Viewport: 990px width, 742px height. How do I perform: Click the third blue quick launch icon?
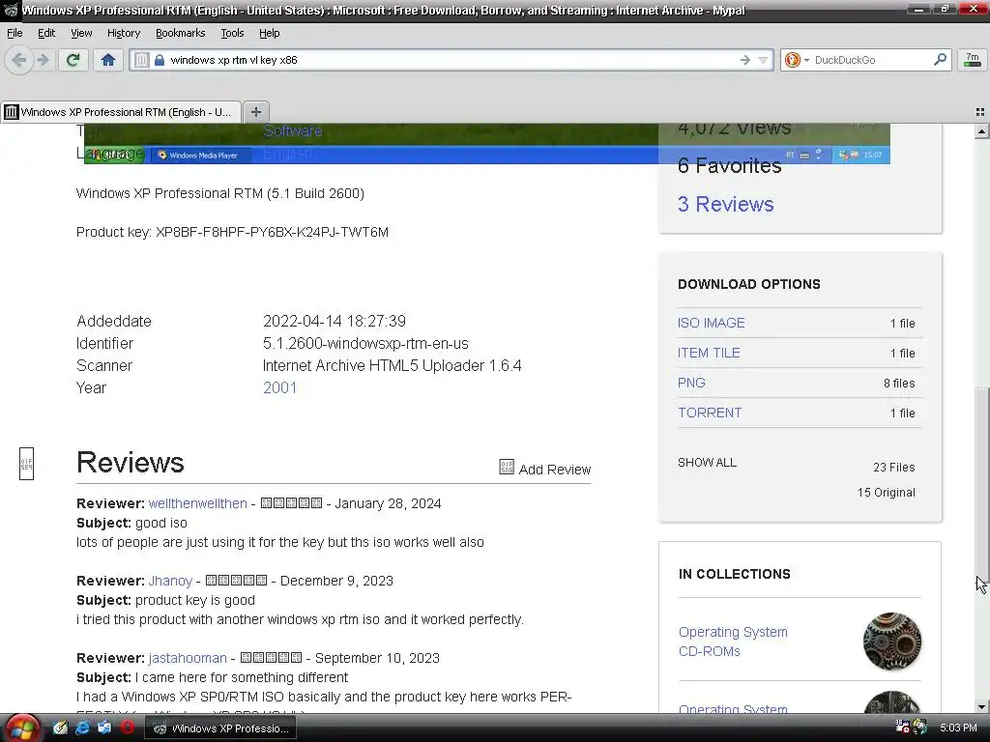point(104,728)
